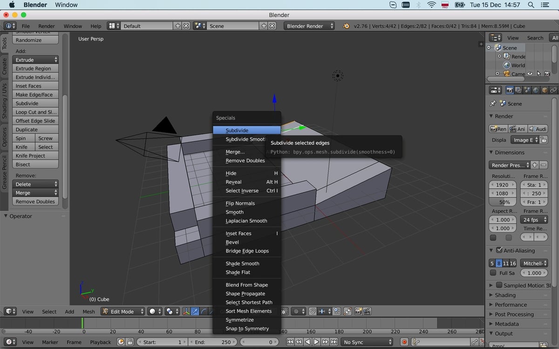Click the Render properties camera icon
Image resolution: width=559 pixels, height=349 pixels.
510,90
